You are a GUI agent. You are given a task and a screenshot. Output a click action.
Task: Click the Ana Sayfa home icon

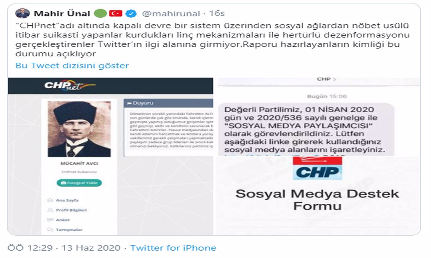tap(50, 200)
